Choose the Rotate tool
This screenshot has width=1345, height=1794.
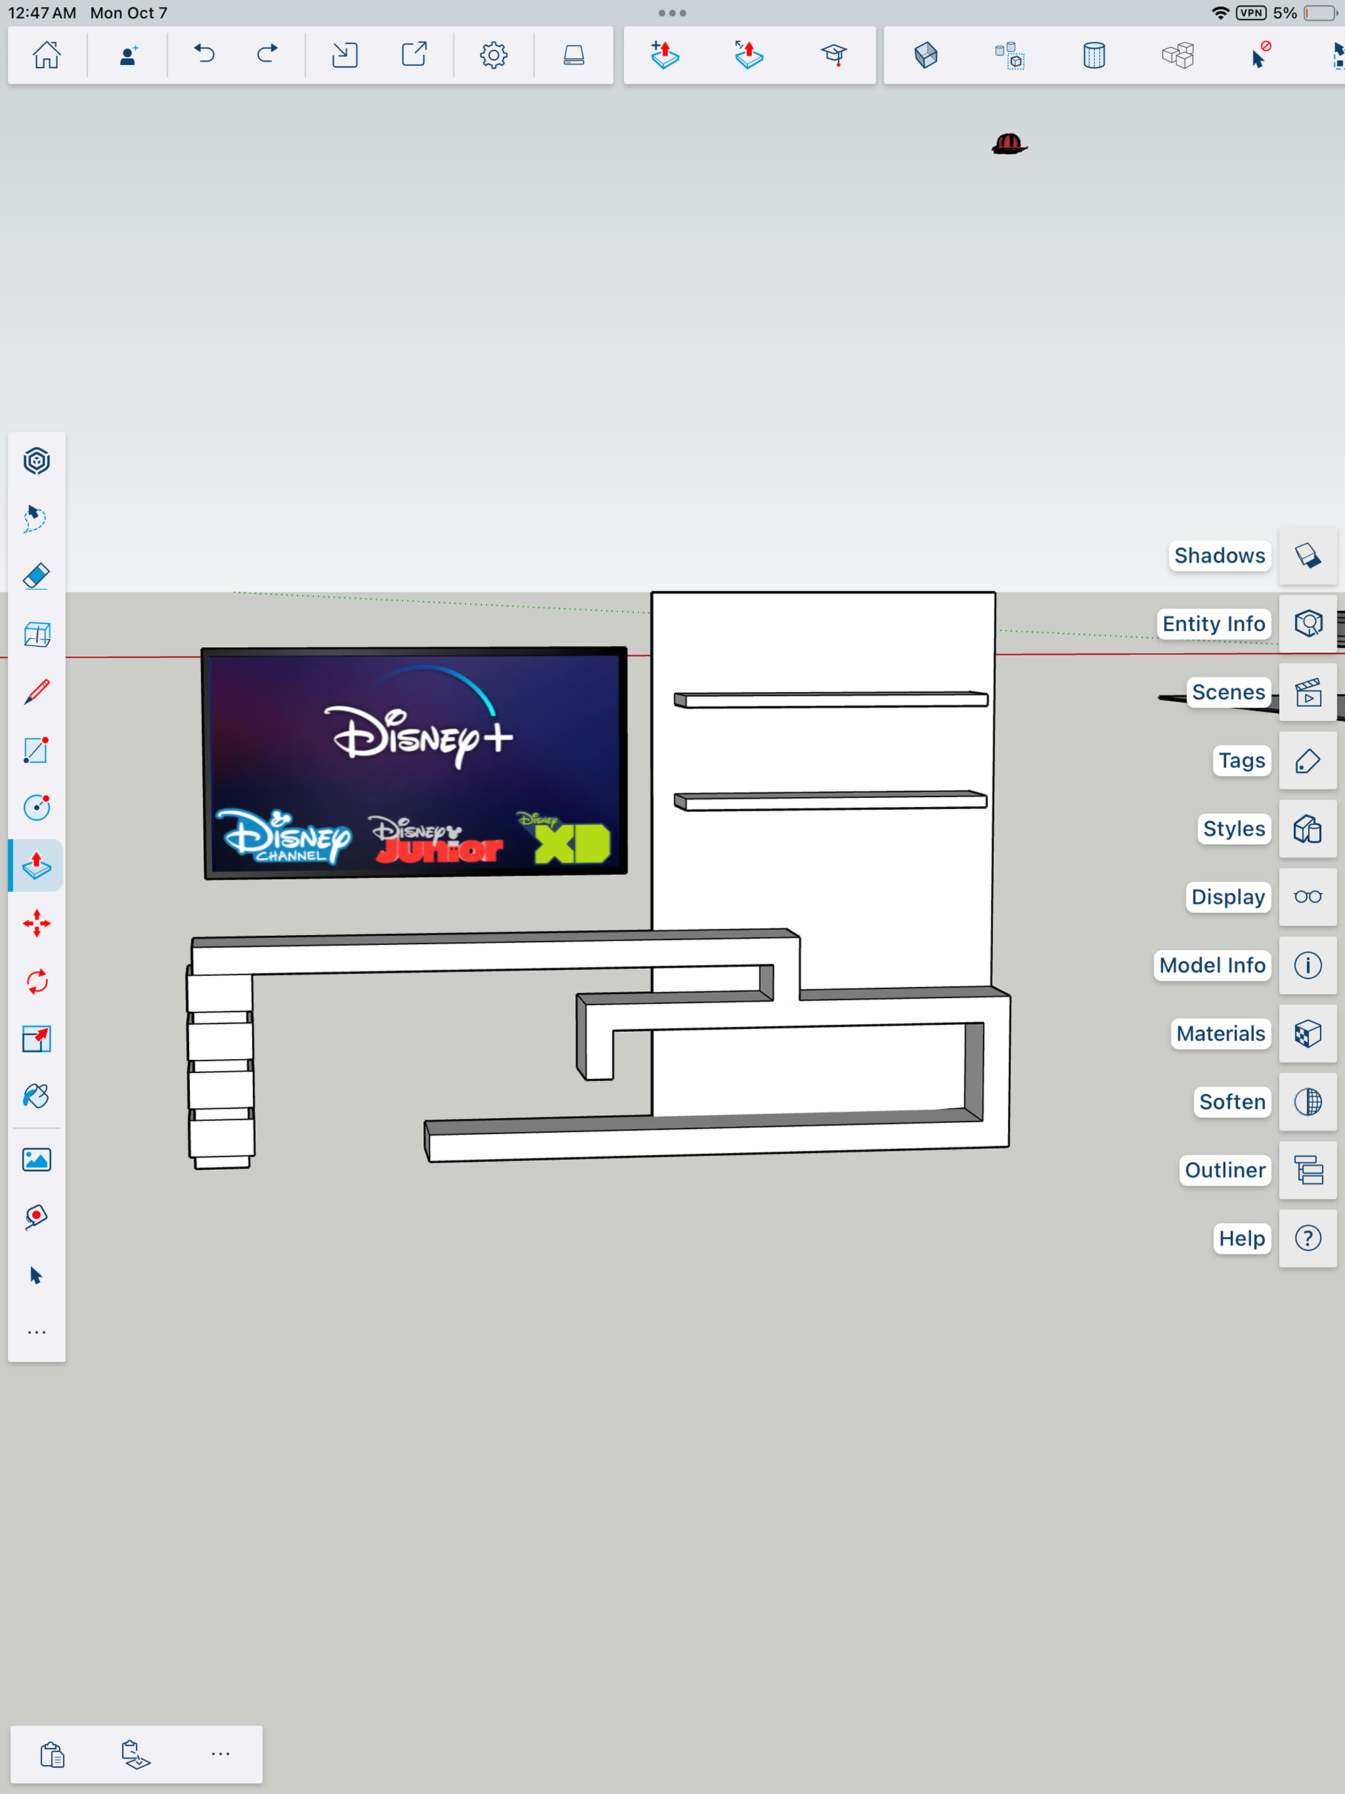point(36,981)
